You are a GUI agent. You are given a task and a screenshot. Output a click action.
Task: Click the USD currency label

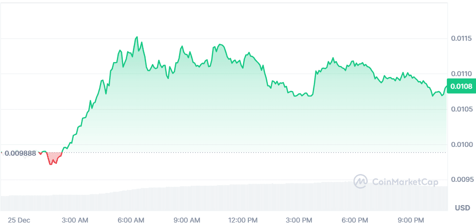pyautogui.click(x=462, y=208)
